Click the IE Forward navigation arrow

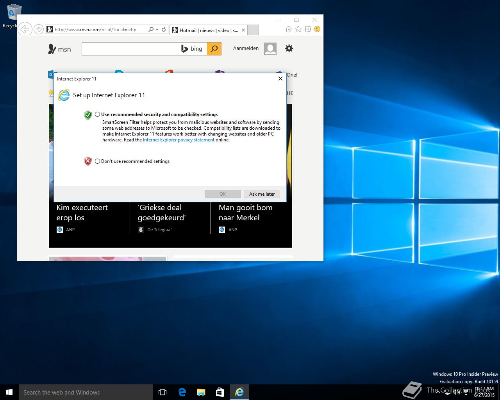[38, 29]
